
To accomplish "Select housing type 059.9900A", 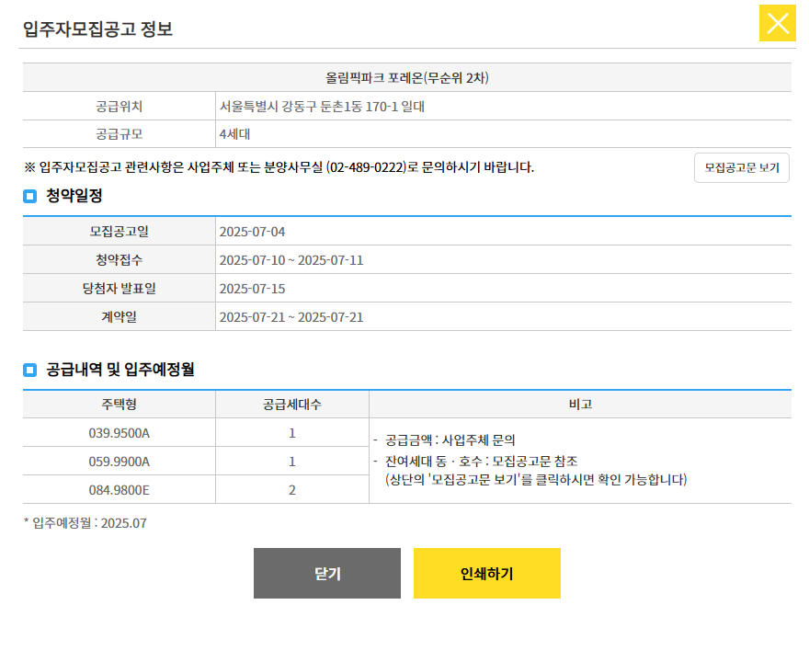I will click(120, 462).
